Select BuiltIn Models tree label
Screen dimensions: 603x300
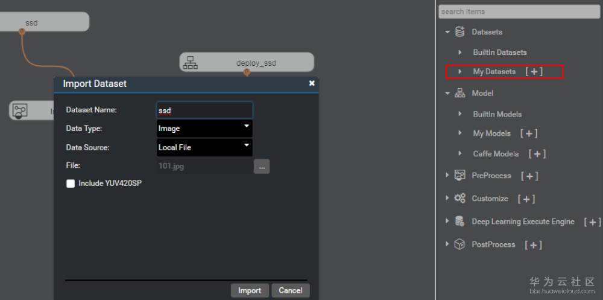pyautogui.click(x=497, y=114)
